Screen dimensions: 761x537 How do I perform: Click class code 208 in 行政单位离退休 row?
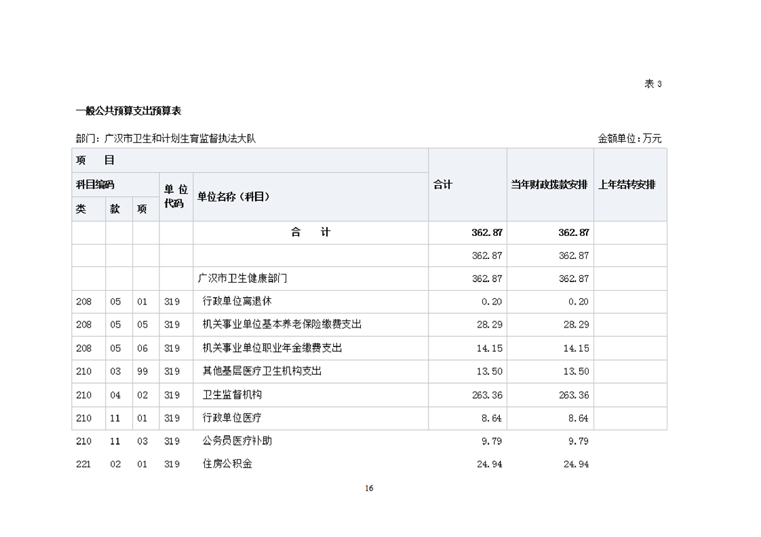[x=83, y=302]
